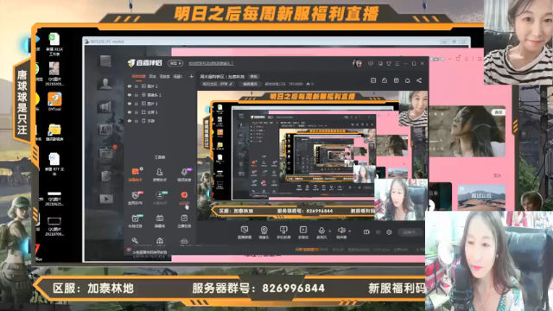Click the screen region icon in the bottom toolbar
This screenshot has height=311, width=553.
(303, 232)
